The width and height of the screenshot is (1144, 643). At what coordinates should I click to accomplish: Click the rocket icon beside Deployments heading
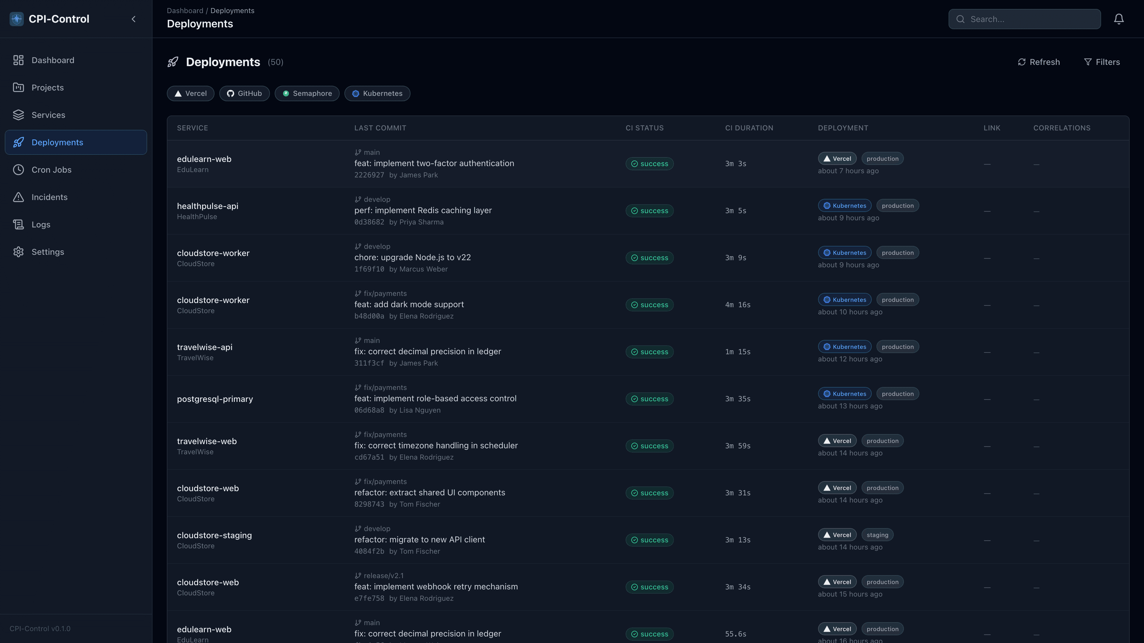point(173,62)
